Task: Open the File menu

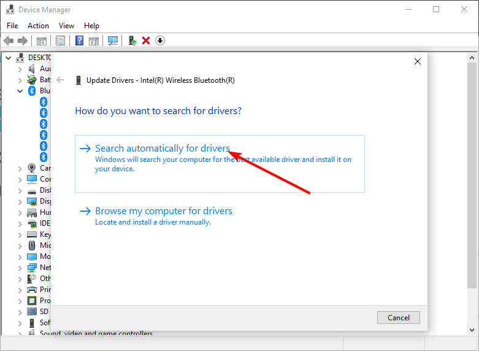Action: click(12, 26)
